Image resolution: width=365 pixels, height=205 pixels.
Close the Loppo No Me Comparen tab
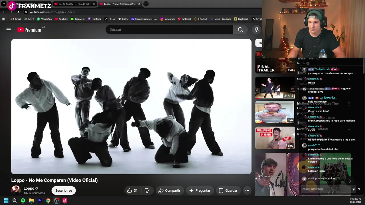pos(139,4)
